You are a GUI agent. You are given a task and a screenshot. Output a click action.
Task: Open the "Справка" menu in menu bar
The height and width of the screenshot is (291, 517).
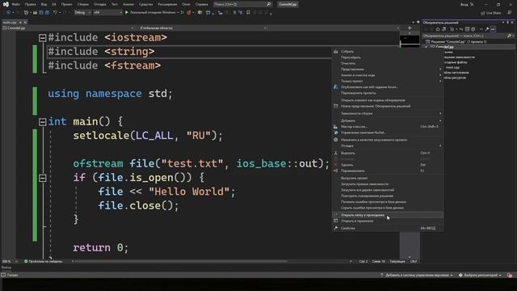[202, 4]
